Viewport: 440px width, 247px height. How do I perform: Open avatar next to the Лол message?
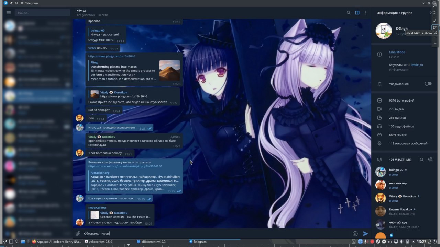pyautogui.click(x=79, y=118)
